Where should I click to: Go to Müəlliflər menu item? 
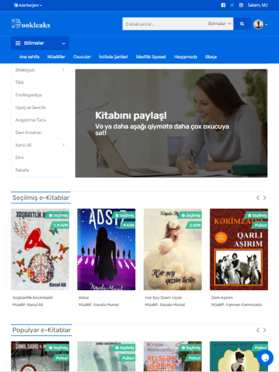click(x=56, y=57)
